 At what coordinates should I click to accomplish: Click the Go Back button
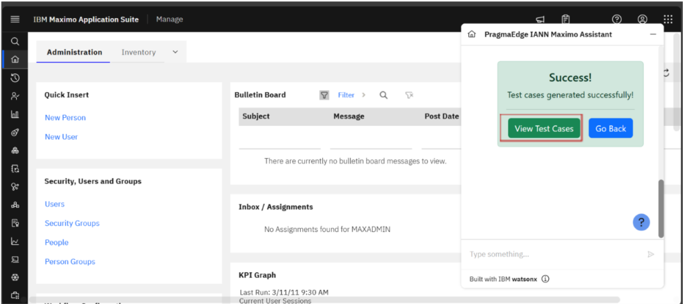[611, 129]
